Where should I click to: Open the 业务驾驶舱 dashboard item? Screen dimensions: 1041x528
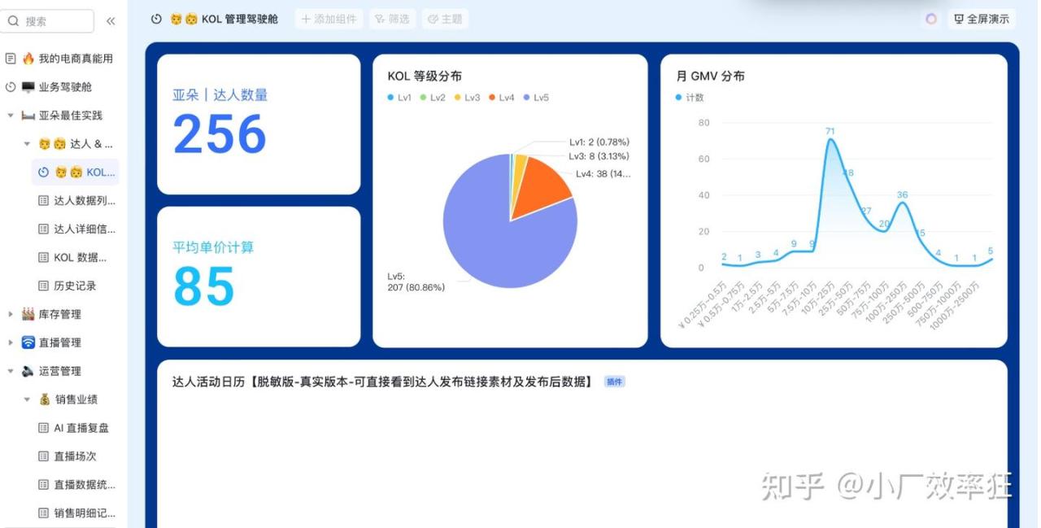65,87
